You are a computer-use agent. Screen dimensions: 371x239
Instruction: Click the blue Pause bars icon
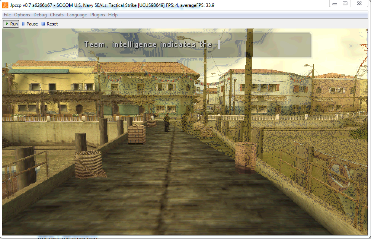(23, 24)
